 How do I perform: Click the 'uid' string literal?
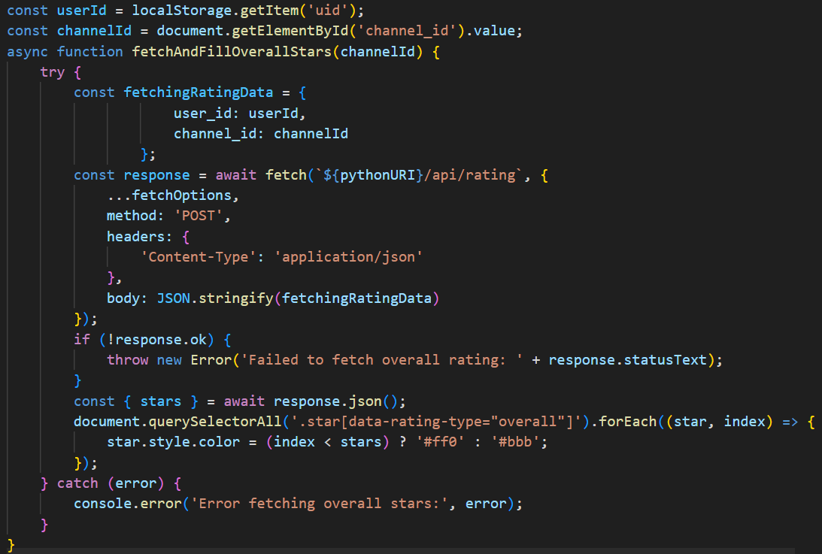pyautogui.click(x=328, y=10)
